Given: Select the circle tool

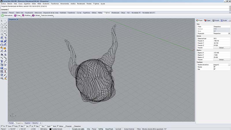Looking at the screenshot, I should click(x=2, y=27).
